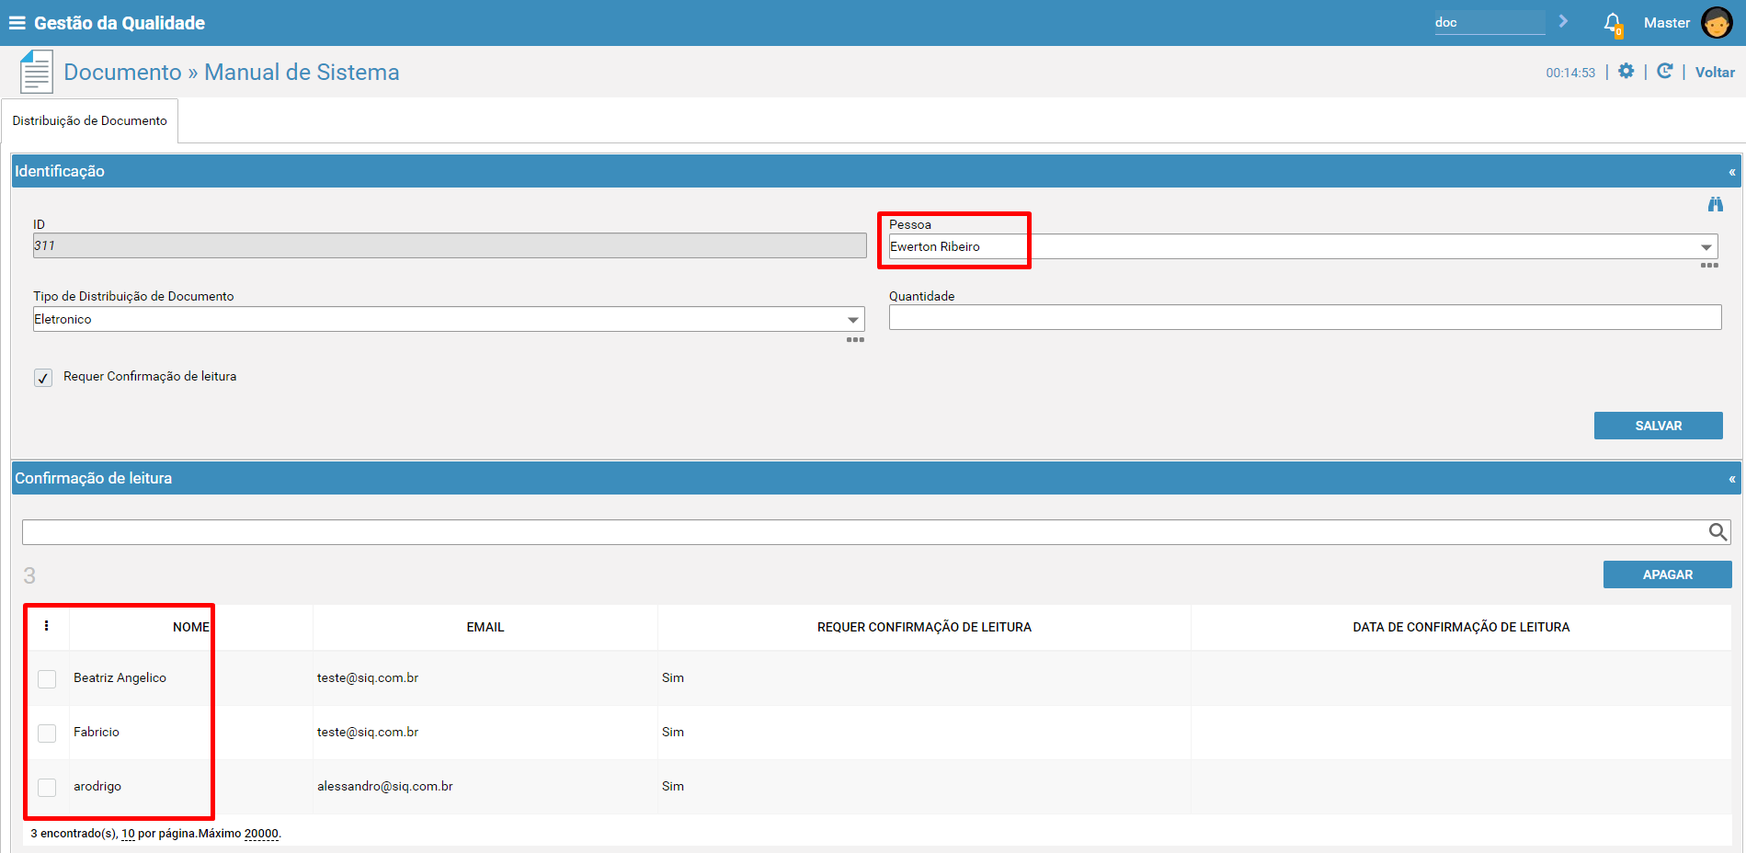Click the Master user name
The image size is (1746, 853).
click(1666, 23)
